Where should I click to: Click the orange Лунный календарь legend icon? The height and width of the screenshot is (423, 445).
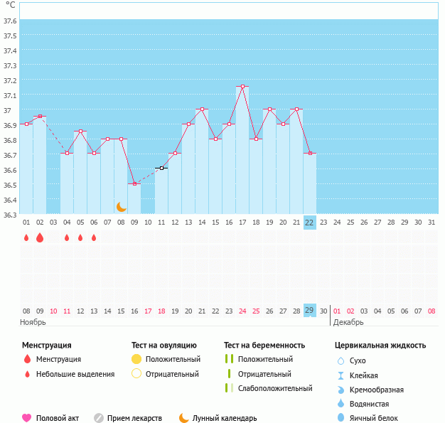[184, 418]
